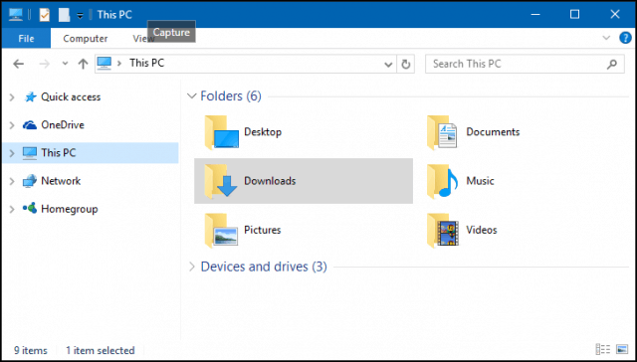The image size is (637, 362).
Task: Refresh the This PC view
Action: pos(405,64)
